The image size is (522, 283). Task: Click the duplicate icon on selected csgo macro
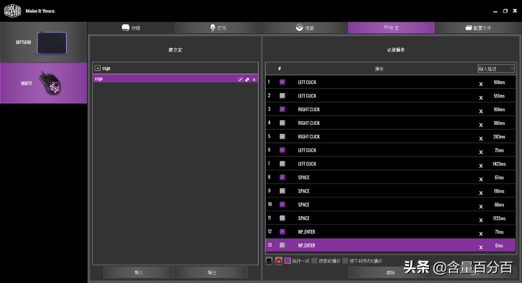[247, 80]
